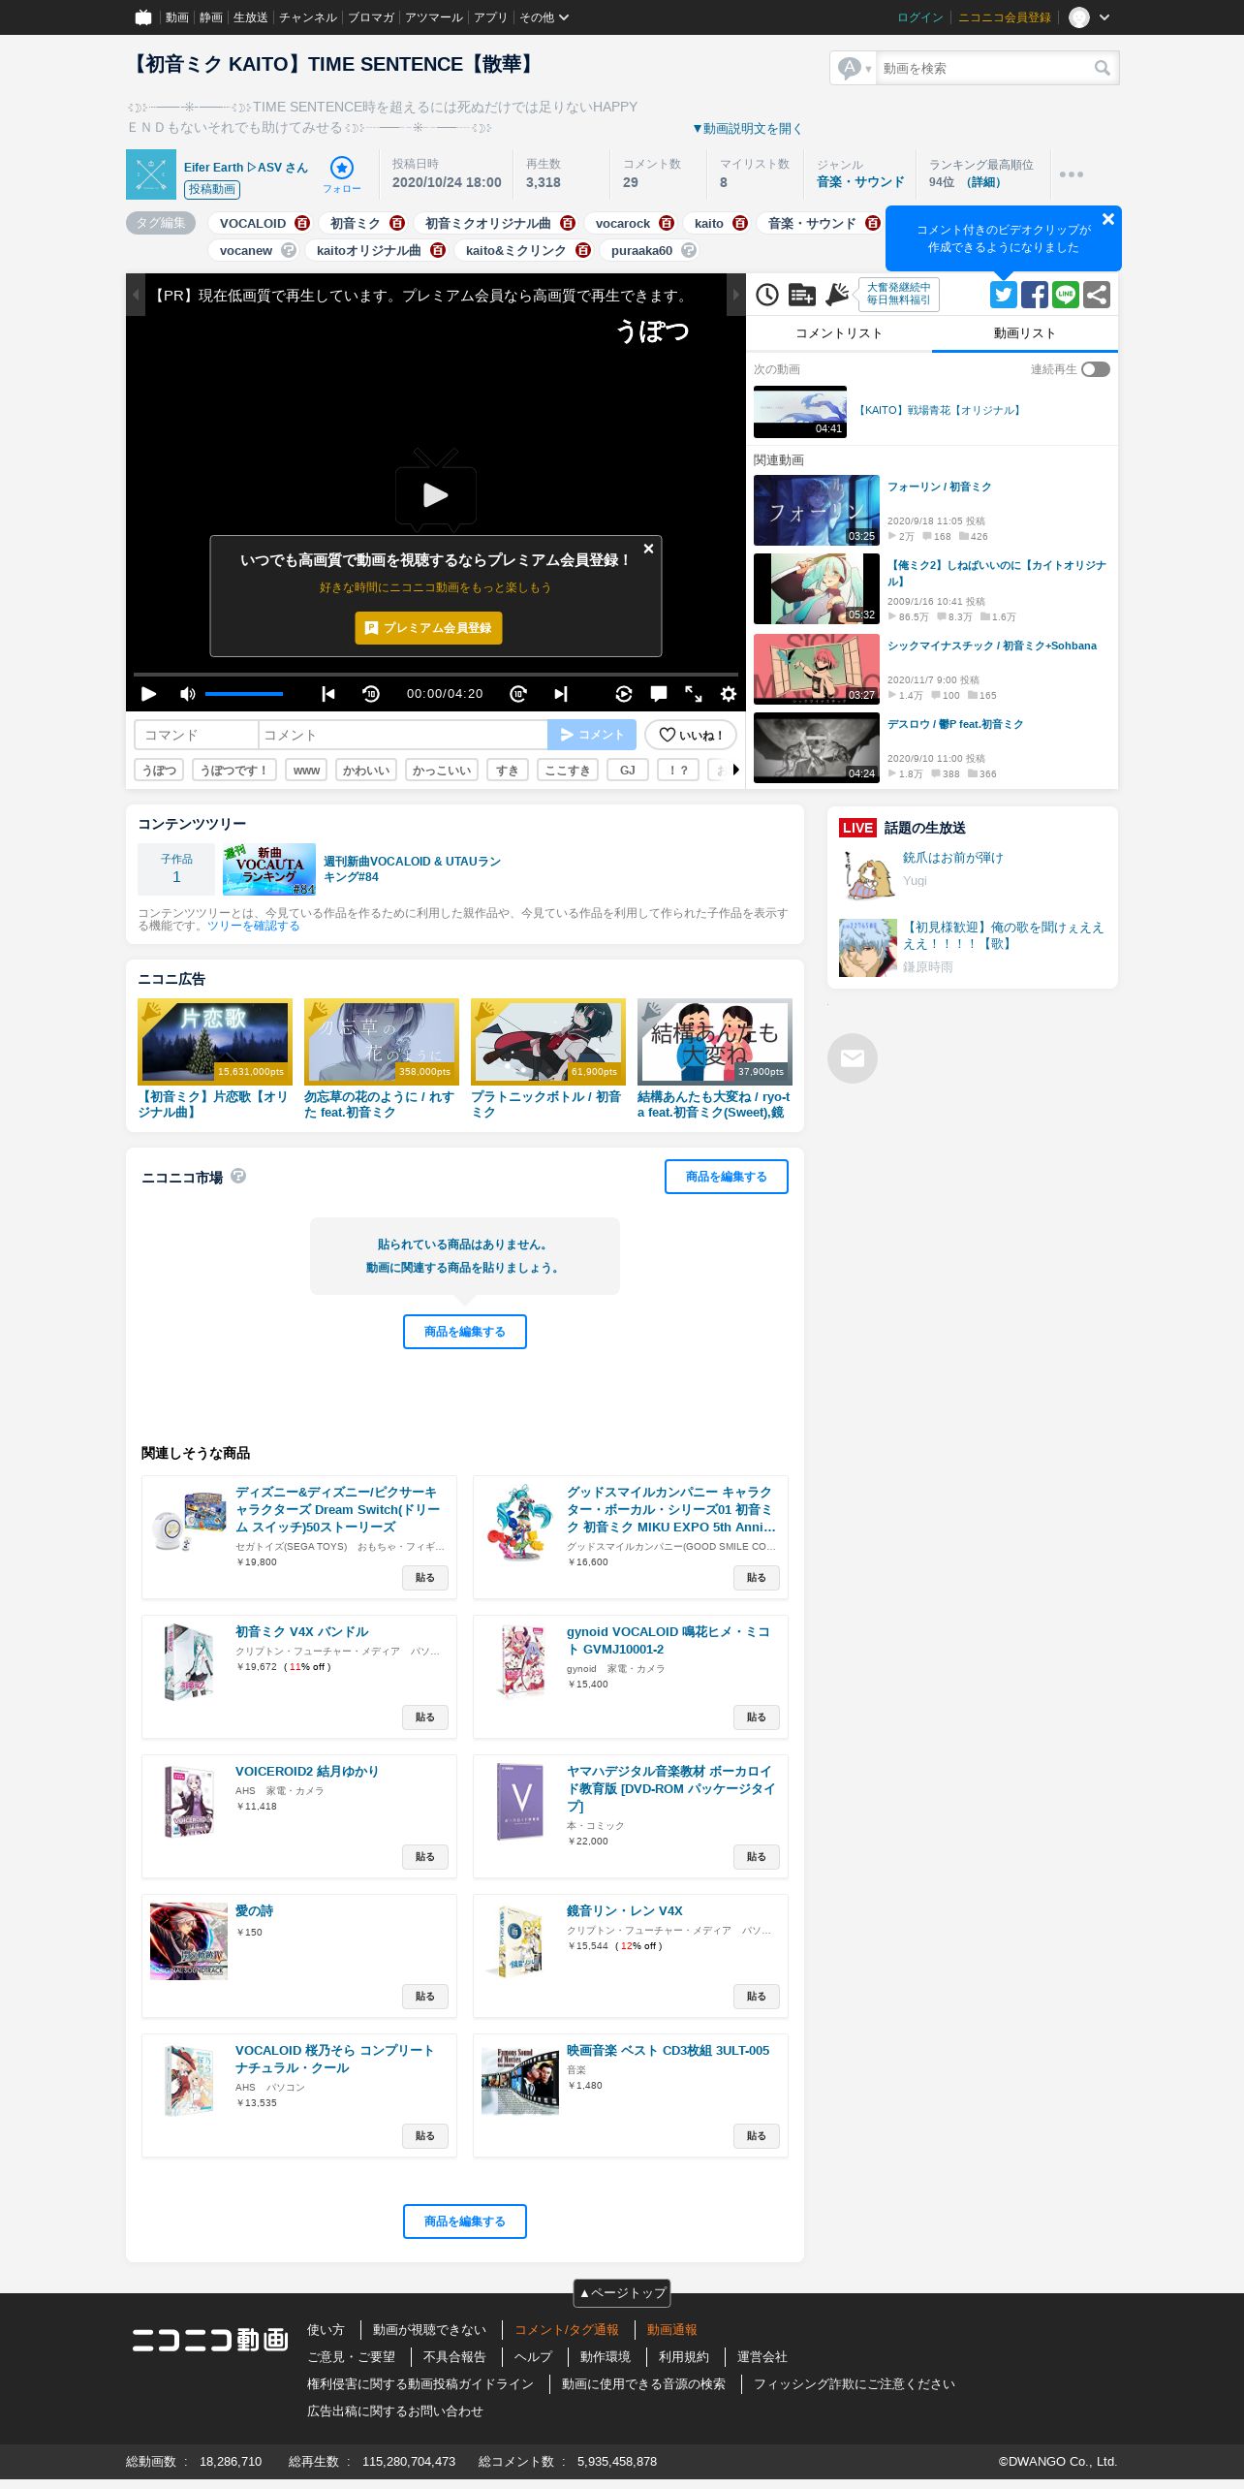Click 貼る for 初音ミク V4X バンドル
Viewport: 1244px width, 2489px height.
coord(425,1717)
